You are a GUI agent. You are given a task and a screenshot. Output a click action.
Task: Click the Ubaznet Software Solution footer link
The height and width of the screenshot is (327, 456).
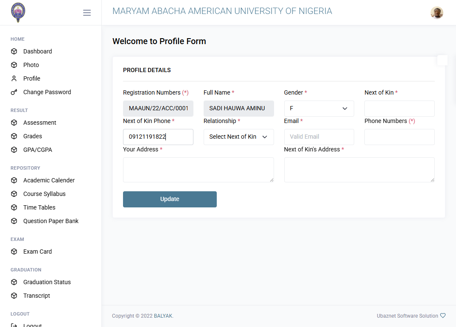click(x=407, y=316)
